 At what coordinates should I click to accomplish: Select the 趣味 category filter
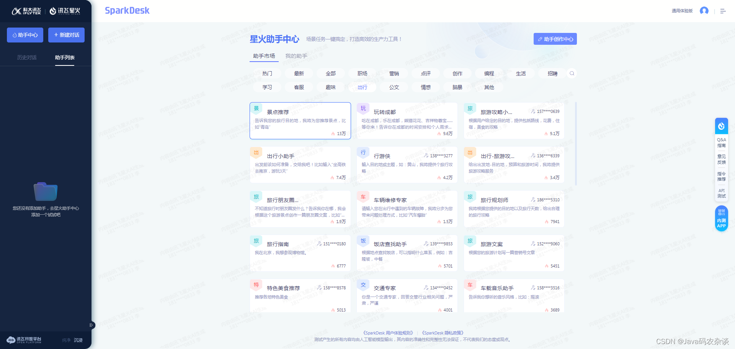331,87
